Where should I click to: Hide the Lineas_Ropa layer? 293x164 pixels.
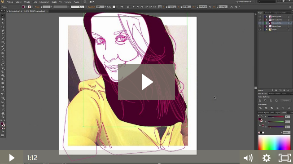click(x=259, y=26)
